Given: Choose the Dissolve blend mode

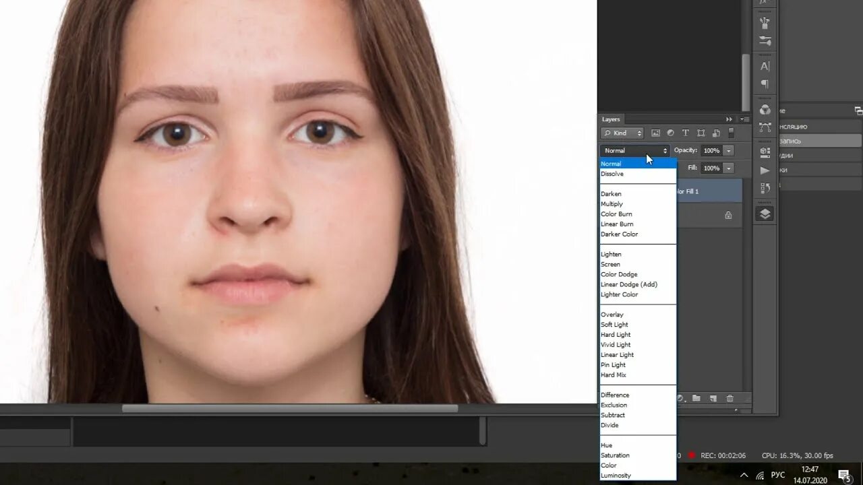Looking at the screenshot, I should pos(638,174).
